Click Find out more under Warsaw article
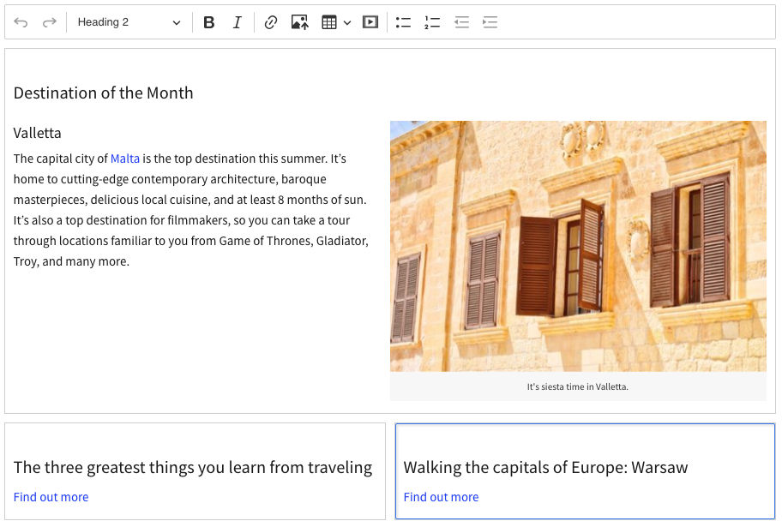 click(442, 497)
